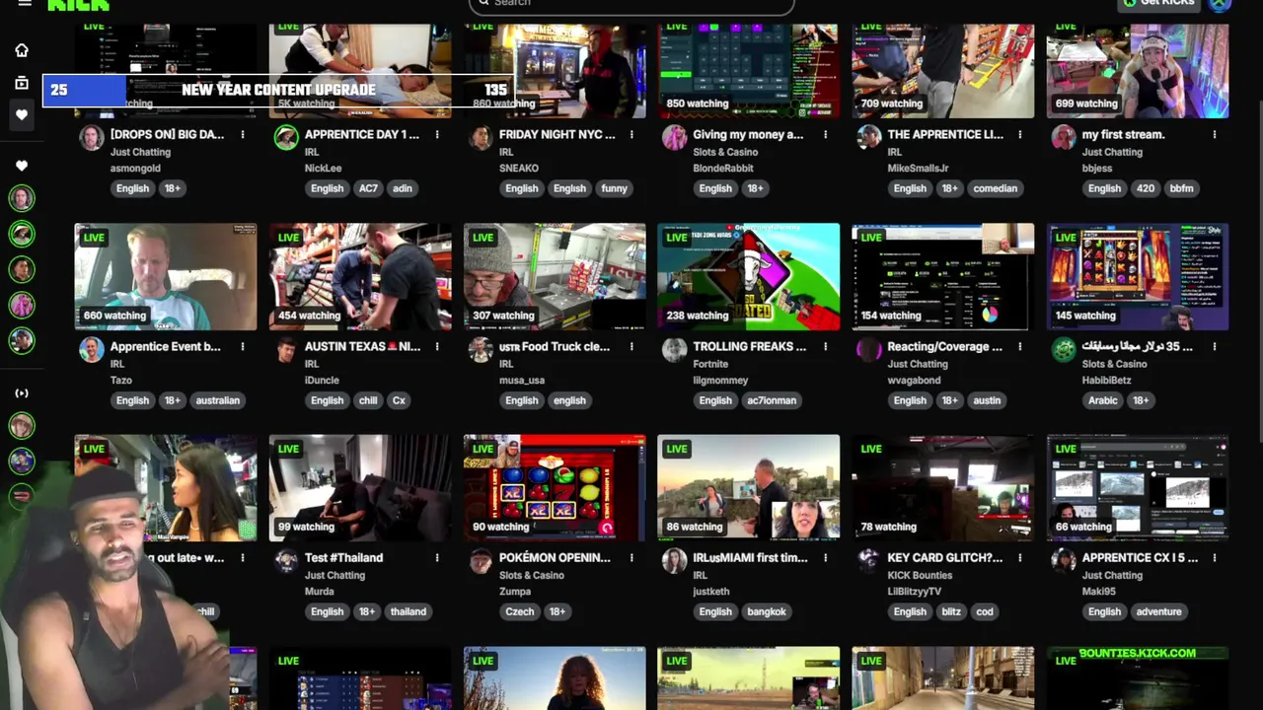
Task: Open the hamburger menu at top left
Action: point(25,3)
